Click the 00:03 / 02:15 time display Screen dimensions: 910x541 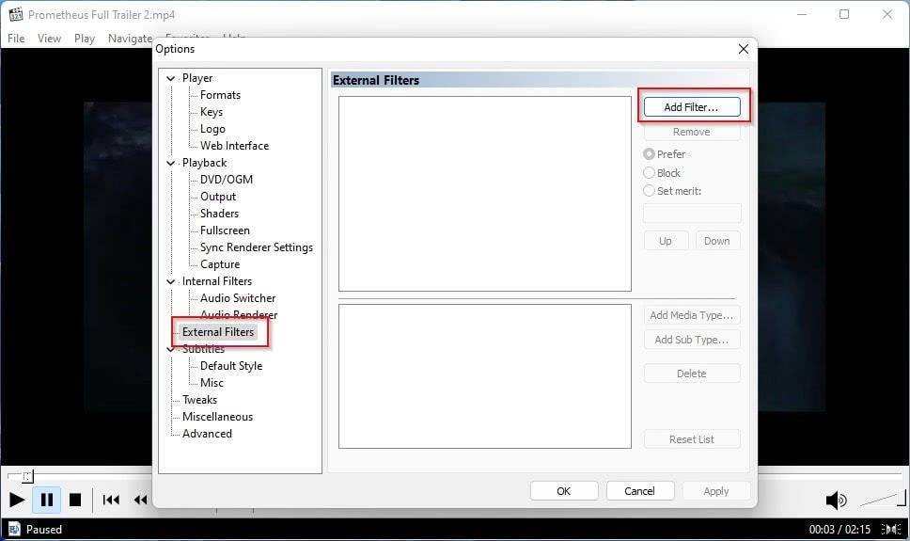click(x=839, y=529)
